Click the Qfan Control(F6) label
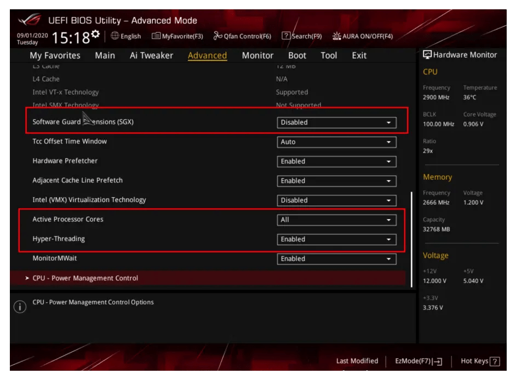Screen dimensions: 516x391 coord(248,36)
